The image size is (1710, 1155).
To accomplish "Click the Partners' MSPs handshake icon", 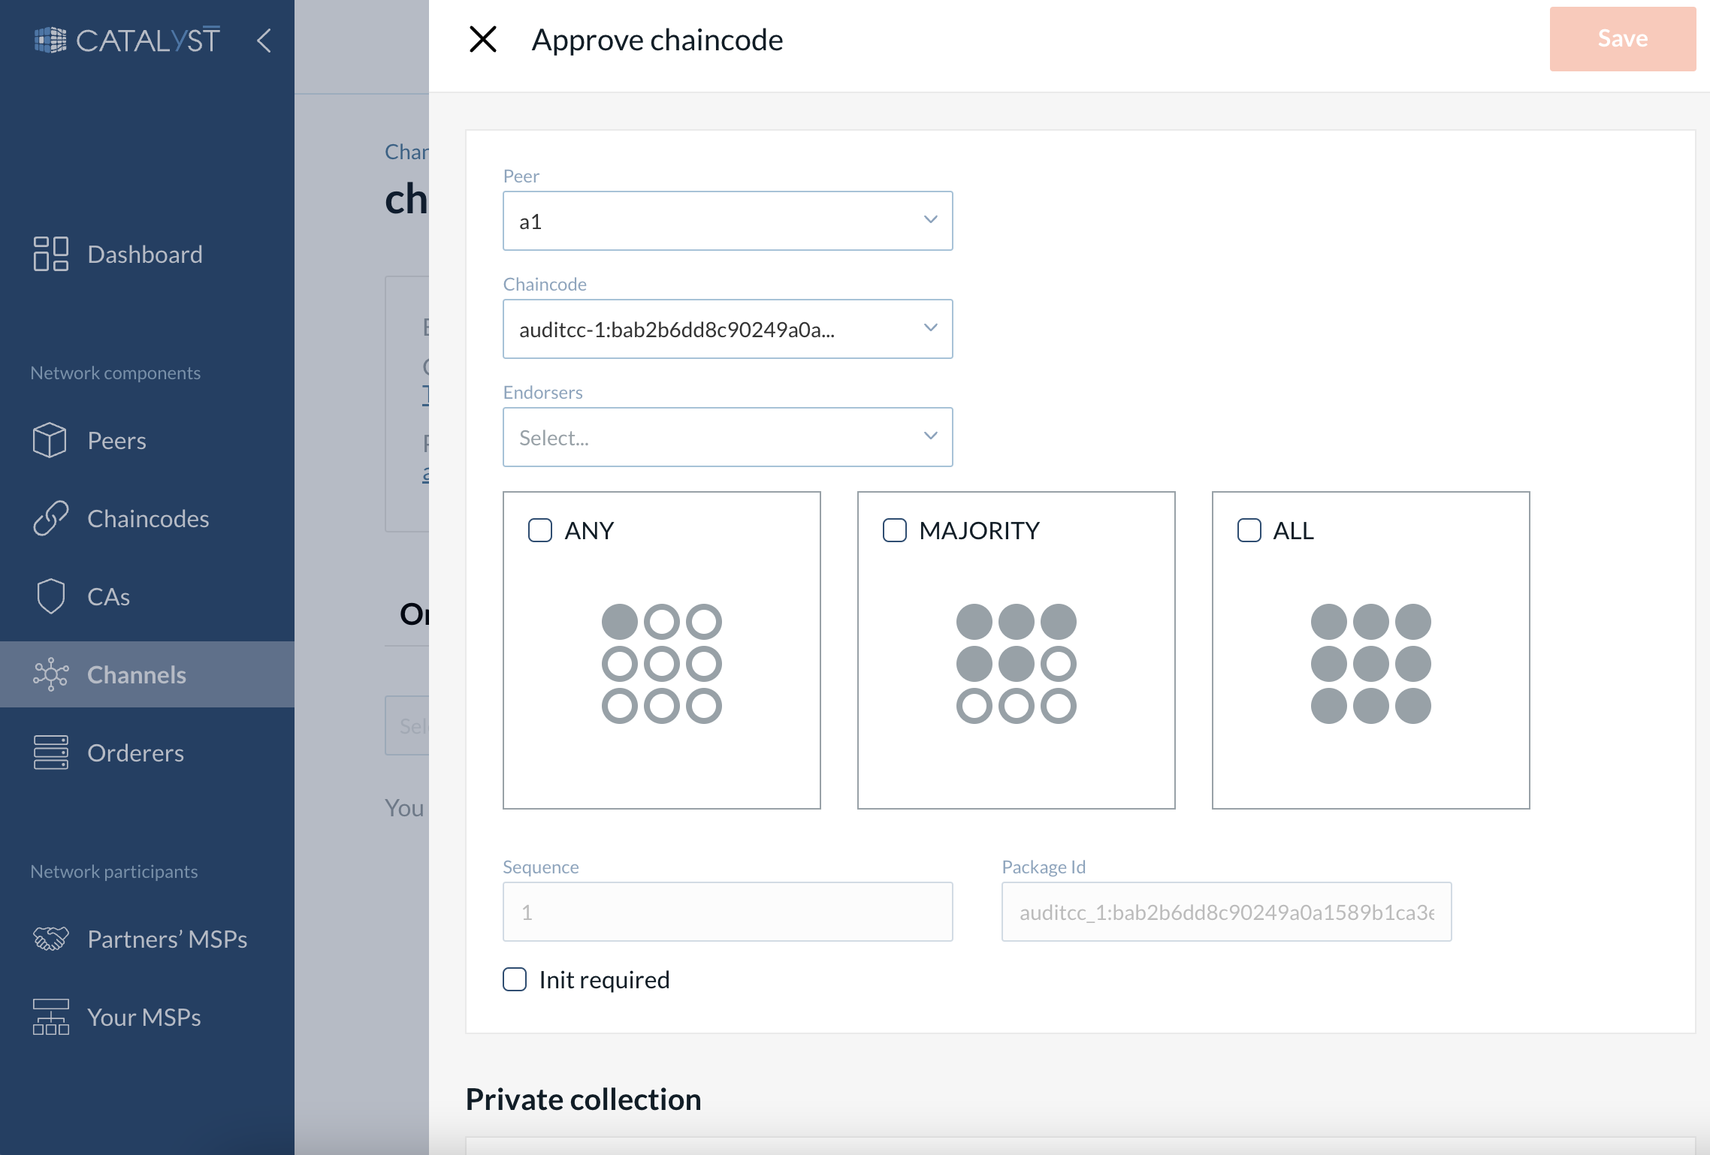I will click(50, 939).
